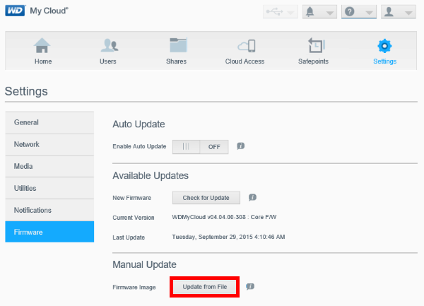The height and width of the screenshot is (306, 424).
Task: Click info icon beside Update from File
Action: click(249, 287)
